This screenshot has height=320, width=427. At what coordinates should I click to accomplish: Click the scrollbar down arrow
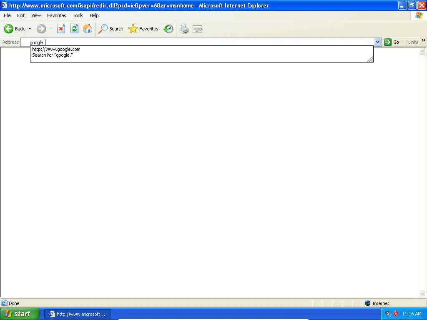[423, 294]
